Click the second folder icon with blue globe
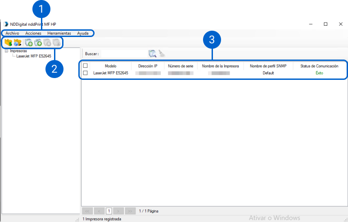This screenshot has height=222, width=348. pyautogui.click(x=18, y=43)
